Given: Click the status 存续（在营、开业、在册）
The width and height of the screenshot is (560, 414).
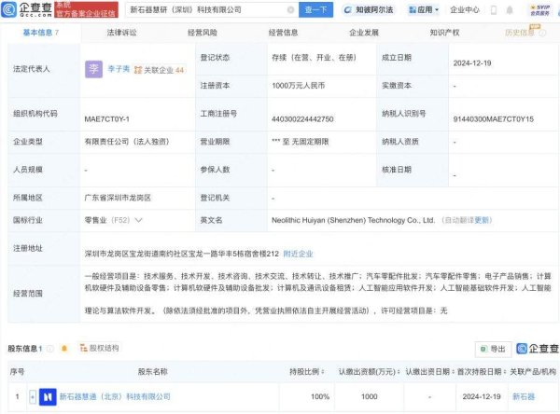Looking at the screenshot, I should click(x=314, y=58).
